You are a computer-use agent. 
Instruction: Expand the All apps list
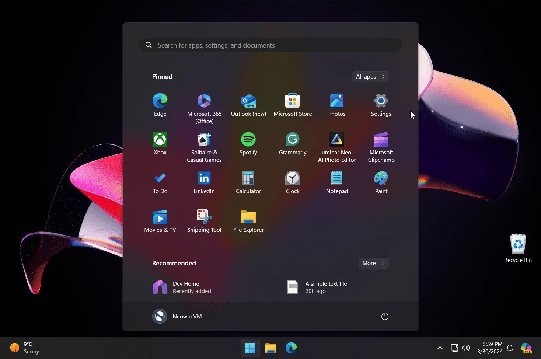[x=370, y=77]
